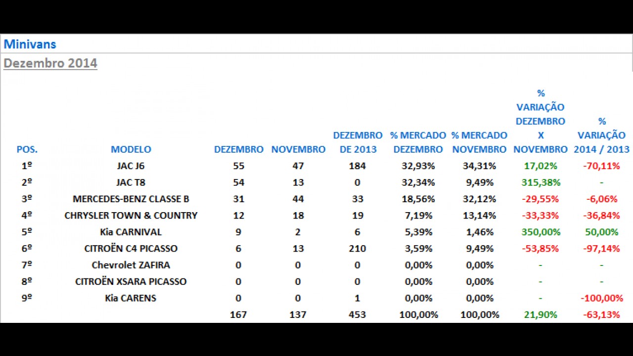
Task: Click the JAC T8 model cell
Action: (x=131, y=182)
